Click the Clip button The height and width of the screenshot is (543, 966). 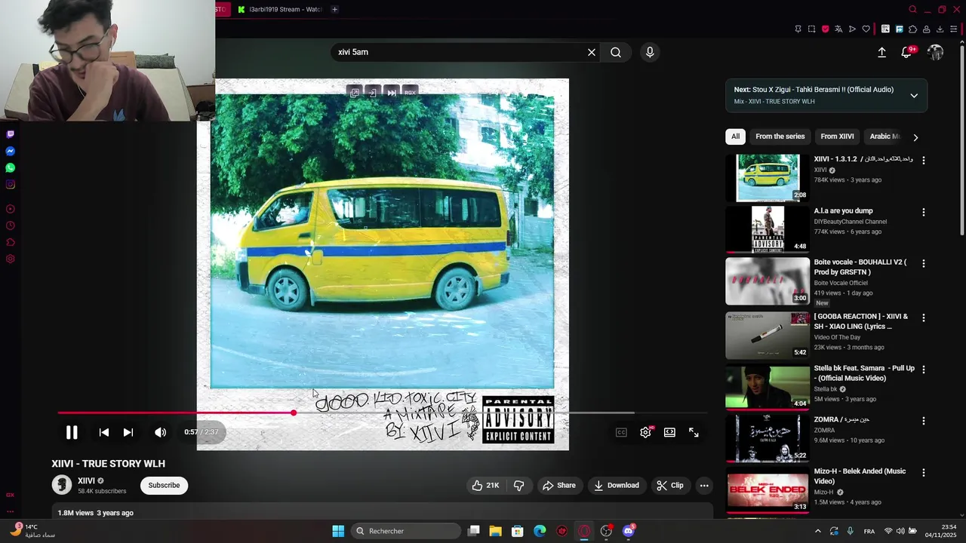(669, 486)
